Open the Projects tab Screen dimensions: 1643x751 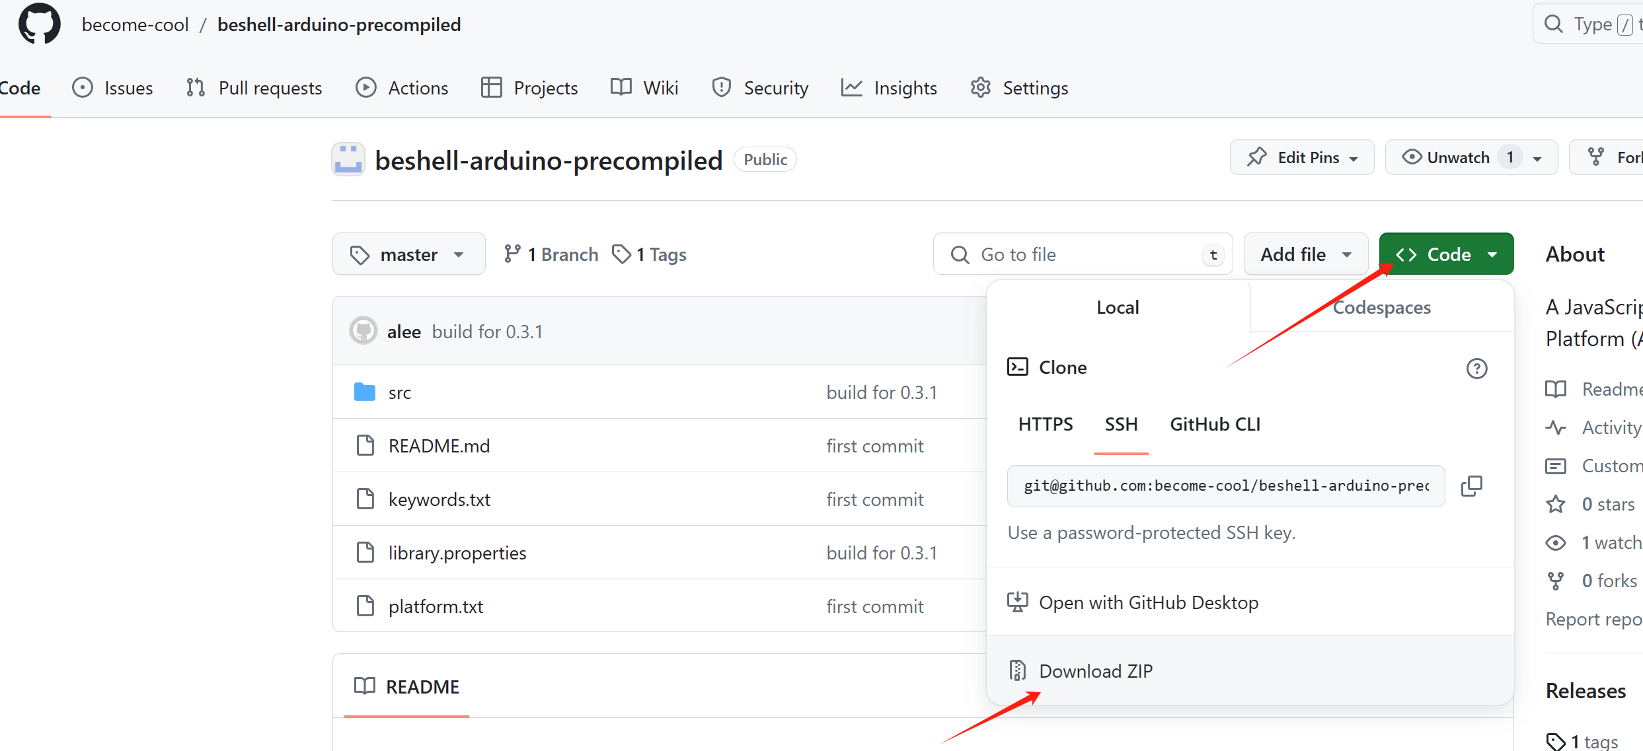(x=529, y=88)
